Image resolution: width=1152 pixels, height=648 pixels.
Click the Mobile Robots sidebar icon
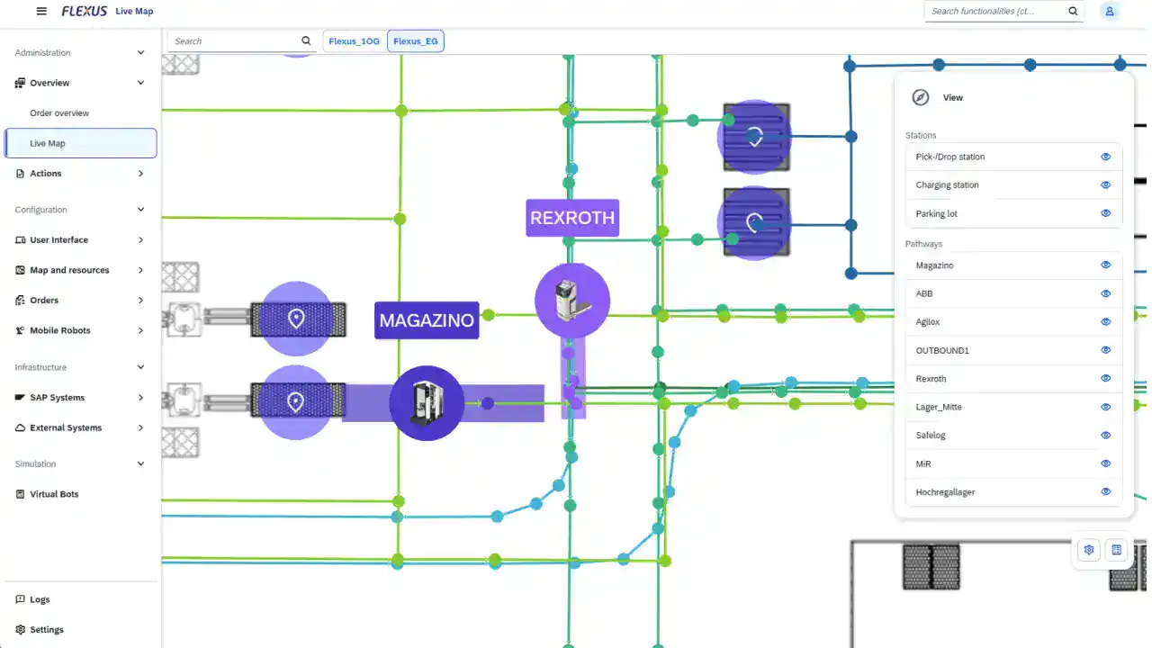click(20, 330)
